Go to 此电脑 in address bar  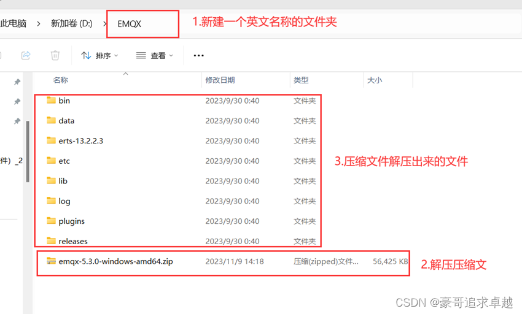14,23
